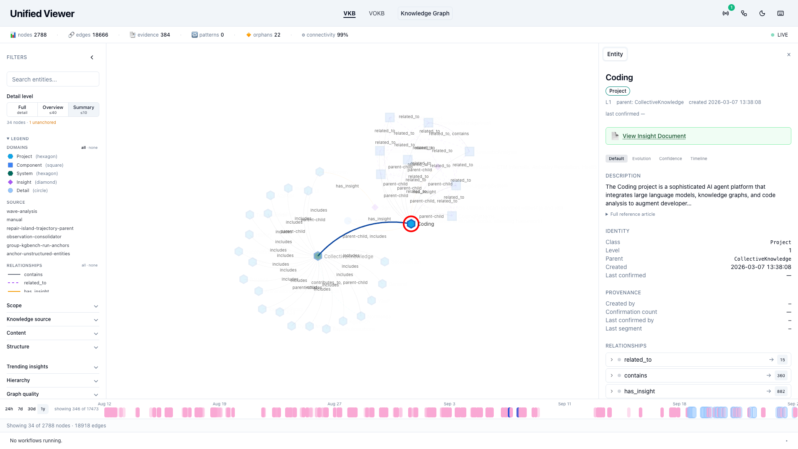Image resolution: width=798 pixels, height=449 pixels.
Task: Click the evidence document icon
Action: coord(133,35)
